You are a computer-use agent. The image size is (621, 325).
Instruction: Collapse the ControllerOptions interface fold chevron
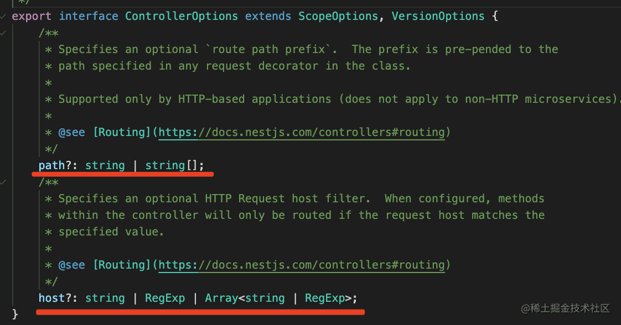coord(4,16)
